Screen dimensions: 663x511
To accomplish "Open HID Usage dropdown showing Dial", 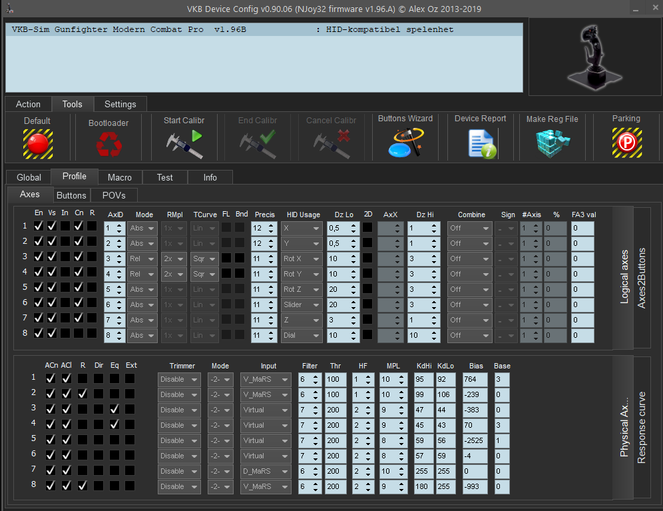I will 302,335.
